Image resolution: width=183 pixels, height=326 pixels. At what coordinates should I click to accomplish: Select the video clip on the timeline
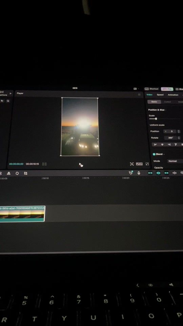[x=22, y=214]
